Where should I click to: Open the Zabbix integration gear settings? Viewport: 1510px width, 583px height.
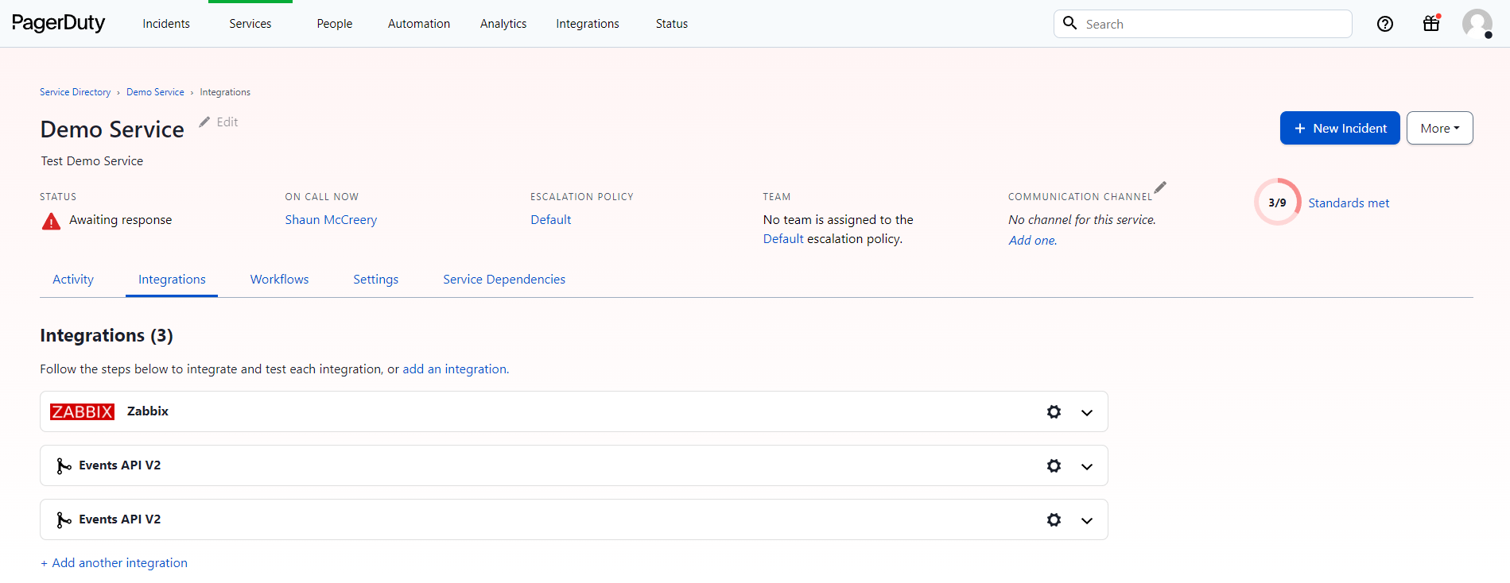(1054, 411)
